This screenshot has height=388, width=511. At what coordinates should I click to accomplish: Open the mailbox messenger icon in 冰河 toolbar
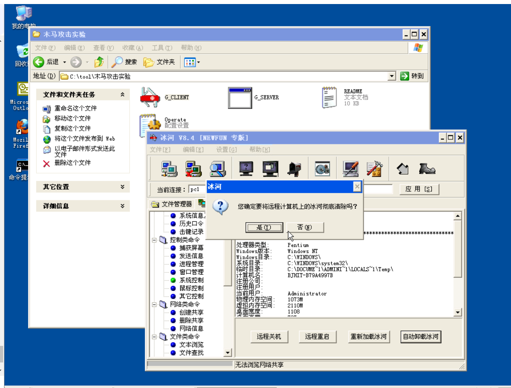coord(294,169)
